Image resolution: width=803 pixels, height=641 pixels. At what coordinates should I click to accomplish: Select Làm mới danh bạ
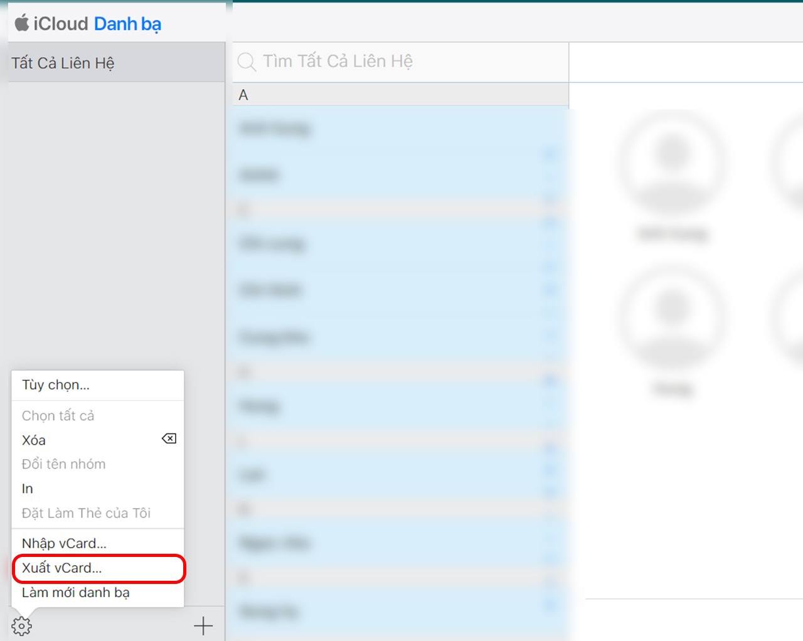98,593
